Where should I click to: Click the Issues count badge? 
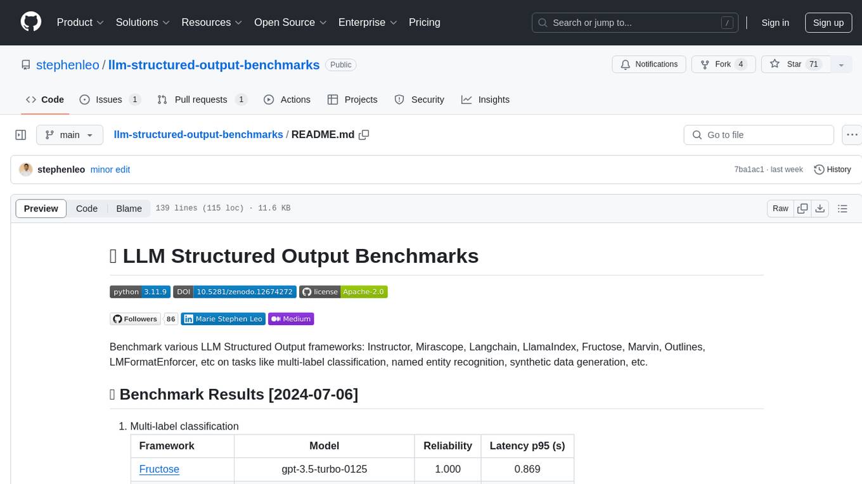[x=134, y=99]
